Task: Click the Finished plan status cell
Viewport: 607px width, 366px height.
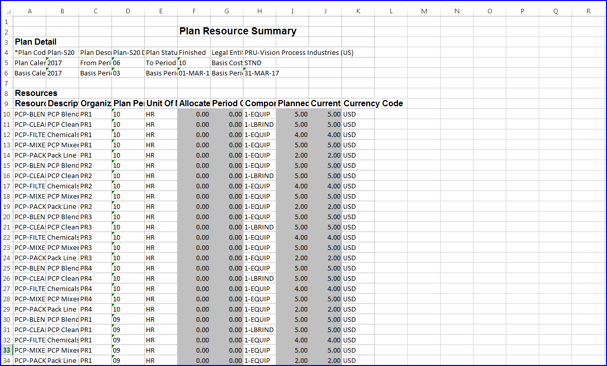Action: (x=194, y=53)
